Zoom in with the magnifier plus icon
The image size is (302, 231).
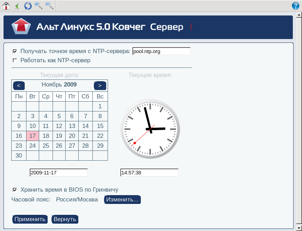(x=38, y=6)
